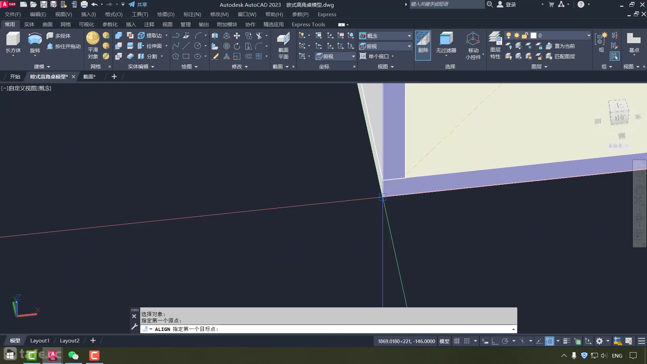647x364 pixels.
Task: Open the 单个视口 viewport configuration dropdown
Action: coord(377,56)
